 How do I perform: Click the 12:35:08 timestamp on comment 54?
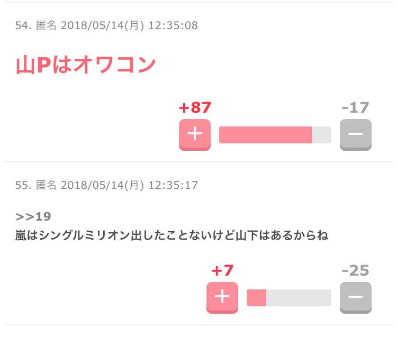pos(173,25)
